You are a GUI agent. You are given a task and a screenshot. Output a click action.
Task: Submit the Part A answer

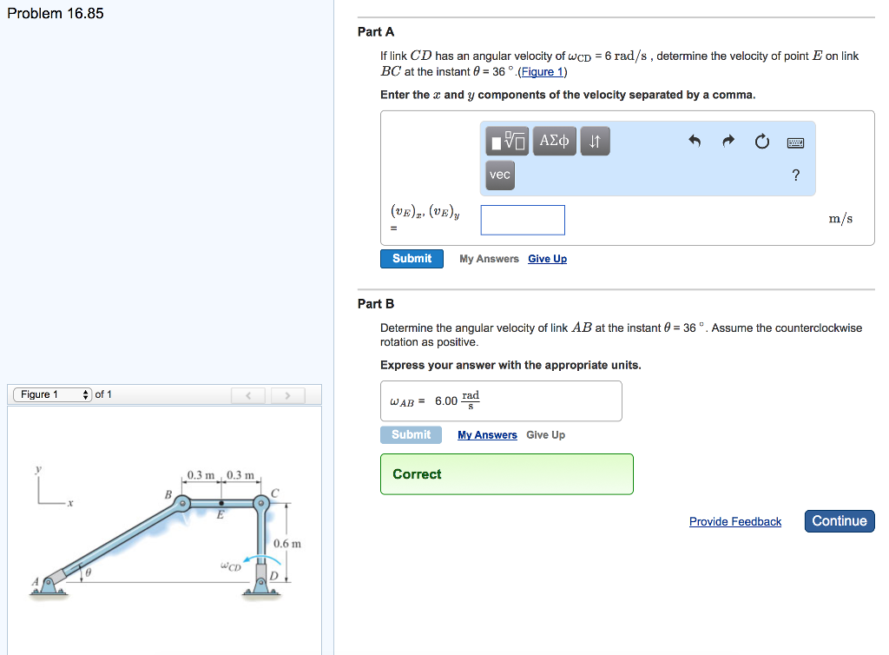(412, 258)
